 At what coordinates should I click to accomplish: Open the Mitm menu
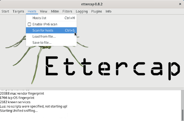point(55,11)
